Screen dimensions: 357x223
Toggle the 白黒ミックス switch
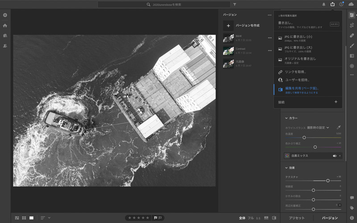335,156
